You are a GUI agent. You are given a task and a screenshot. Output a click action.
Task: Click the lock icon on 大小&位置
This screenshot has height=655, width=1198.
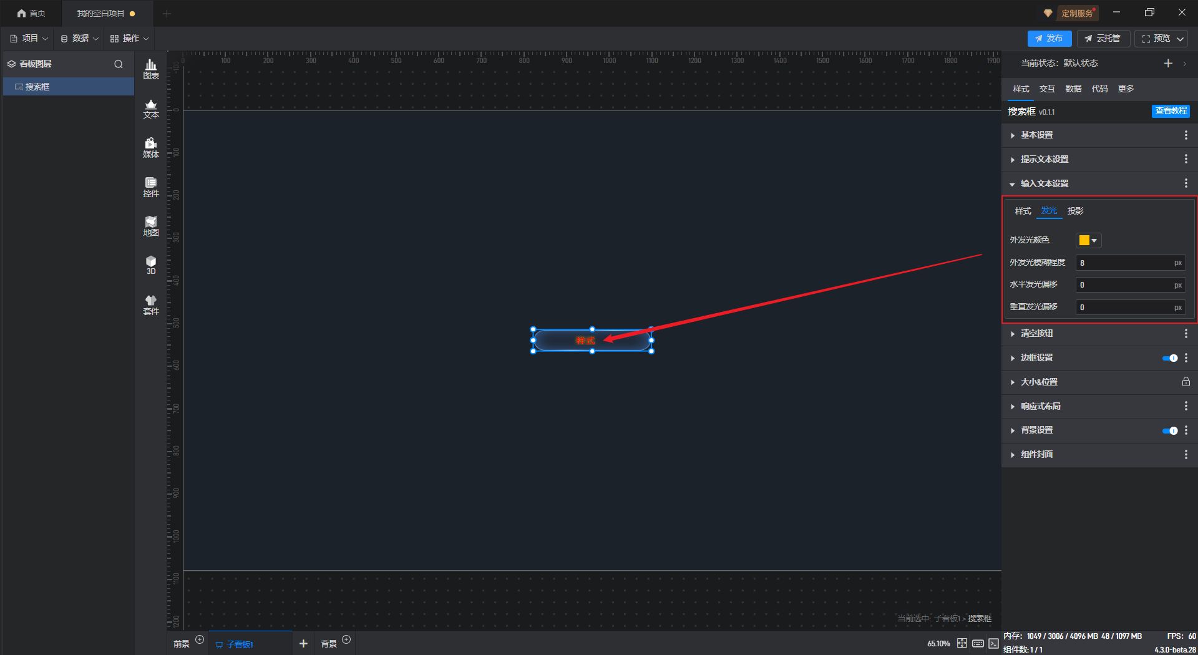(1186, 382)
